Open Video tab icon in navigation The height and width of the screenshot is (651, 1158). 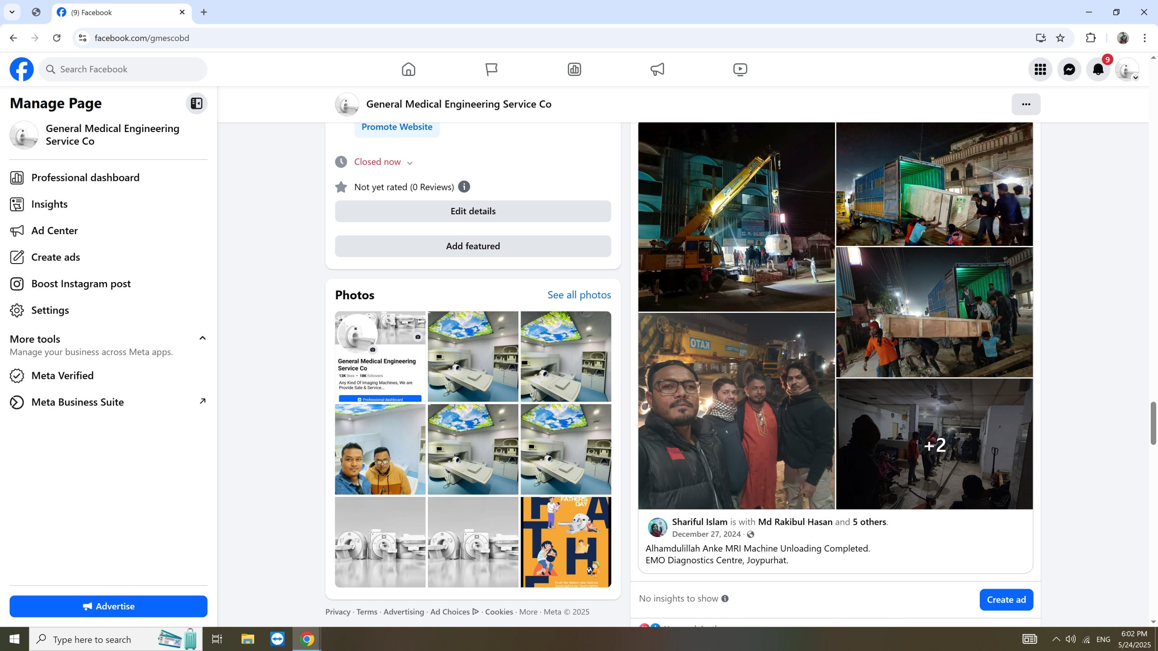click(740, 69)
